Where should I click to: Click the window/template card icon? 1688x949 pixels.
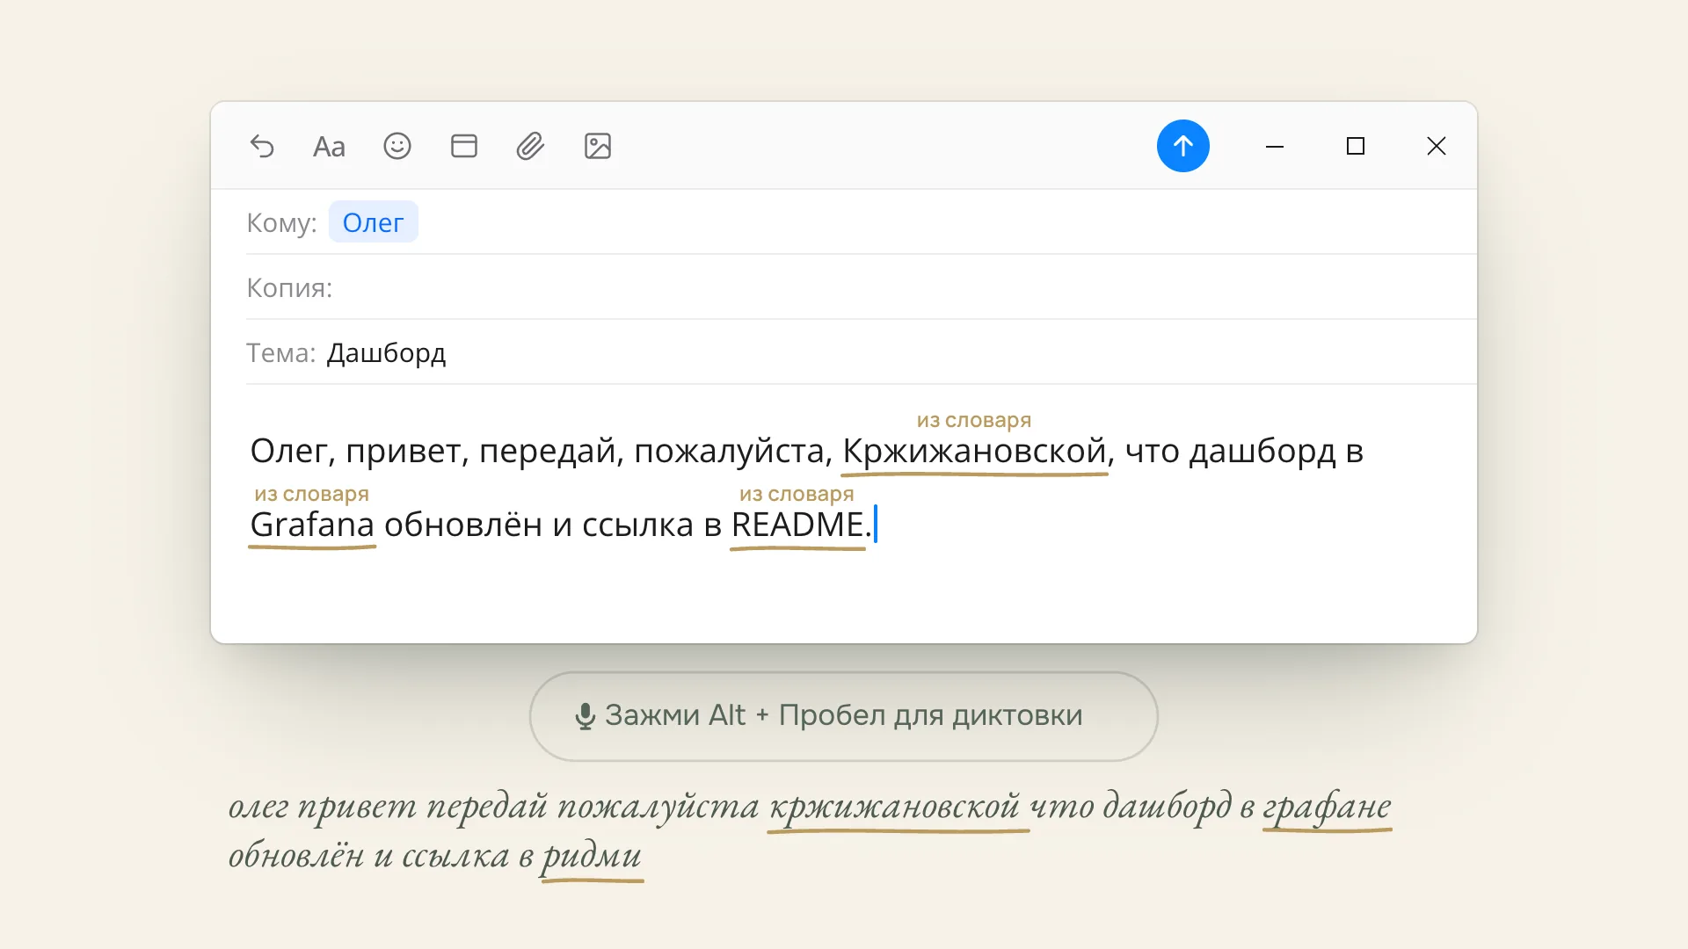tap(464, 146)
